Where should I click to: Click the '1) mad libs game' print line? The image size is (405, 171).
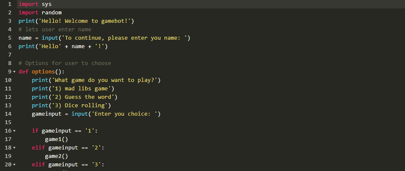(x=73, y=89)
